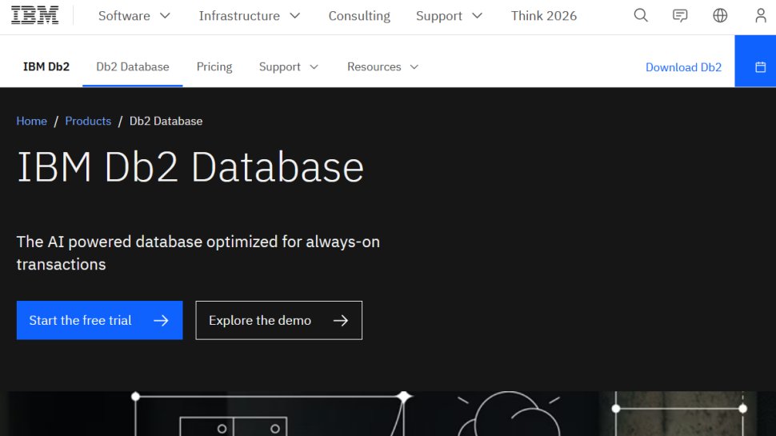
Task: Click Start the free trial button
Action: pos(99,320)
